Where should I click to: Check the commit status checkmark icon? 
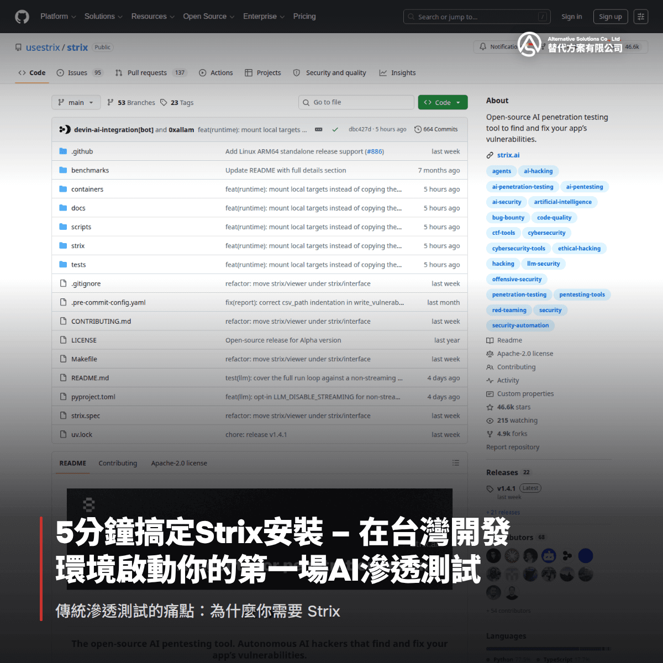pos(335,129)
